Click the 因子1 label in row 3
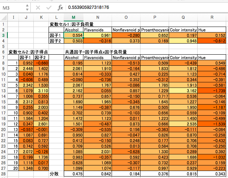Screen dimensions: 228x178 click(56, 35)
